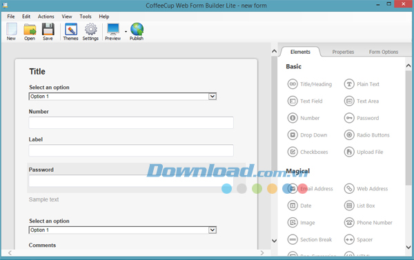The height and width of the screenshot is (260, 414).
Task: Add a Date element
Action: coord(299,206)
